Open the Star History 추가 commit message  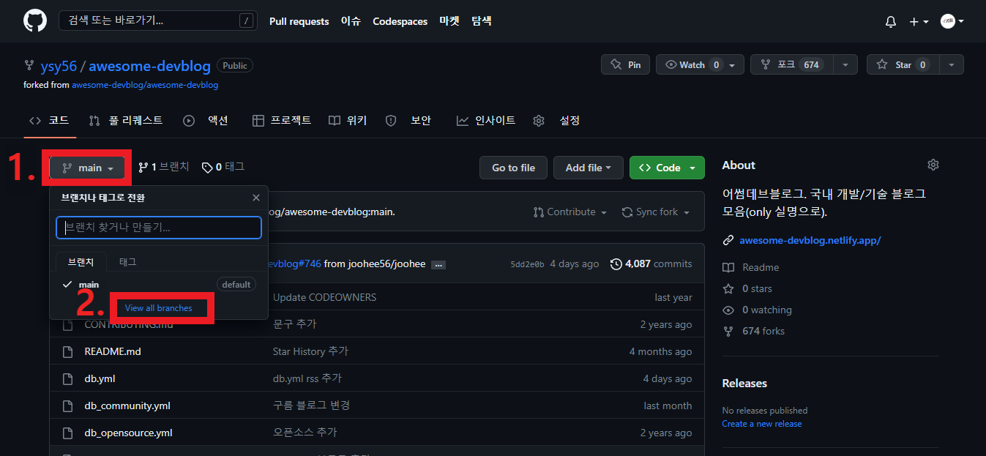click(310, 351)
